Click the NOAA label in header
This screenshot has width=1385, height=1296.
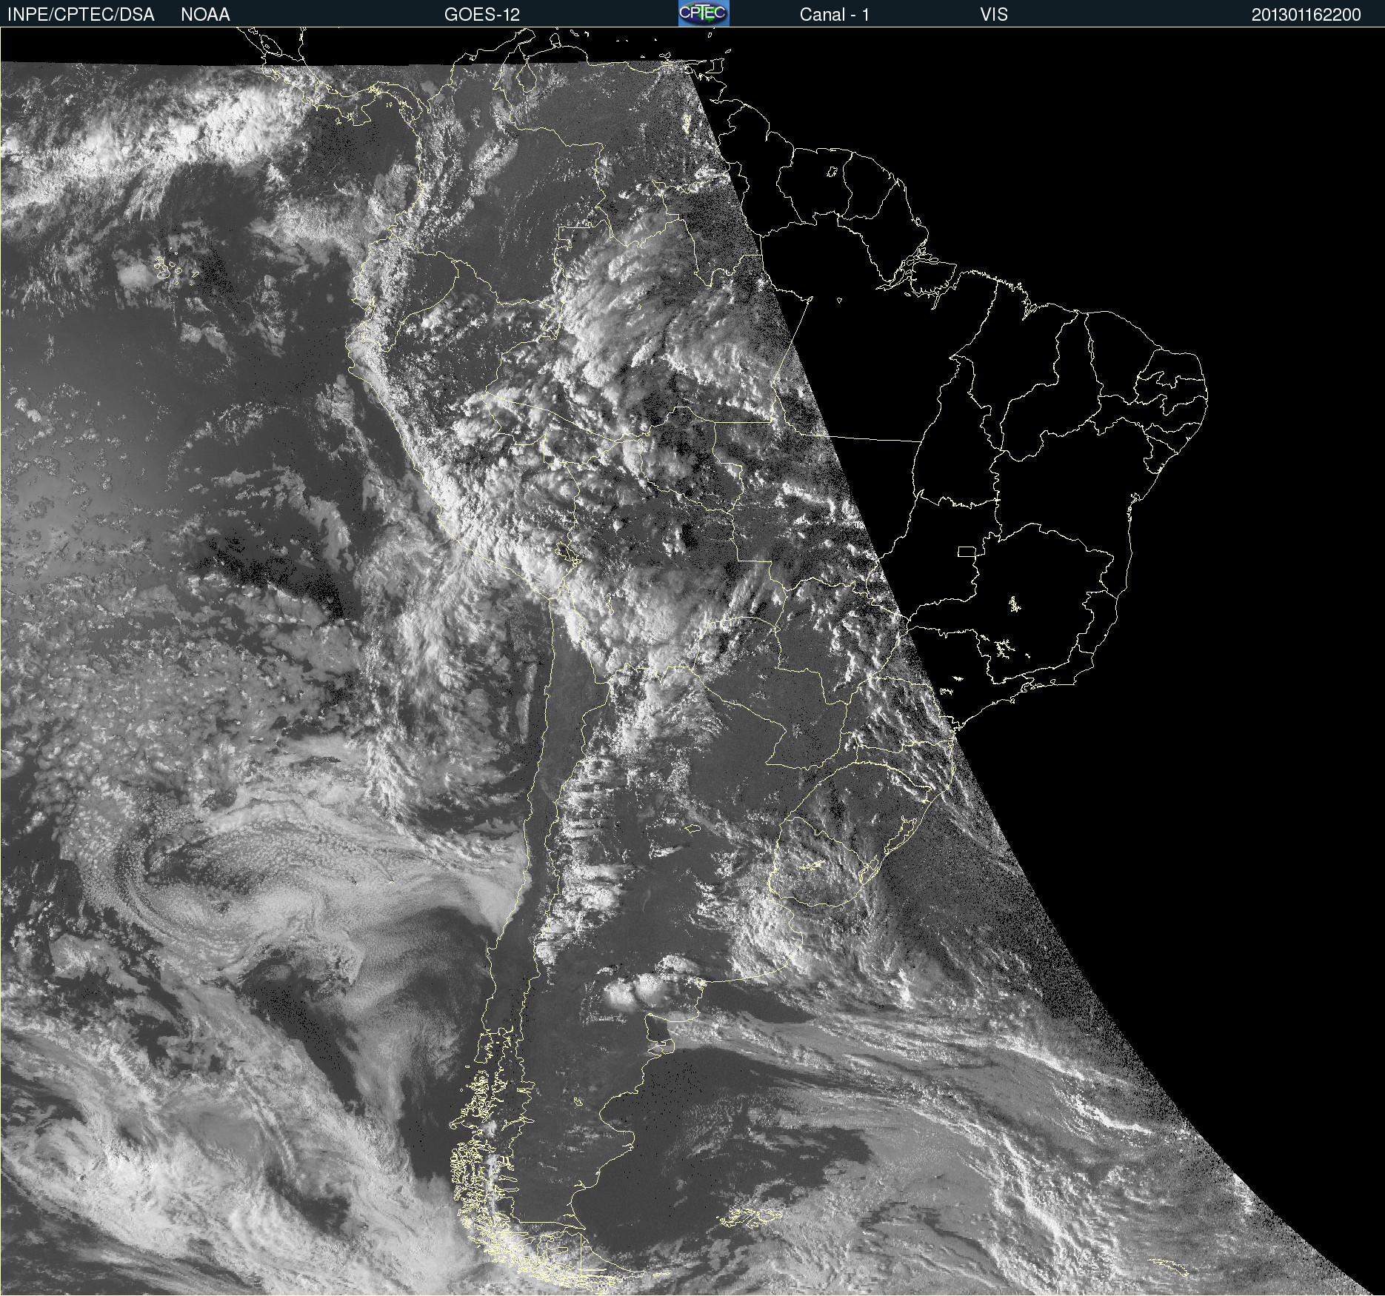point(205,15)
